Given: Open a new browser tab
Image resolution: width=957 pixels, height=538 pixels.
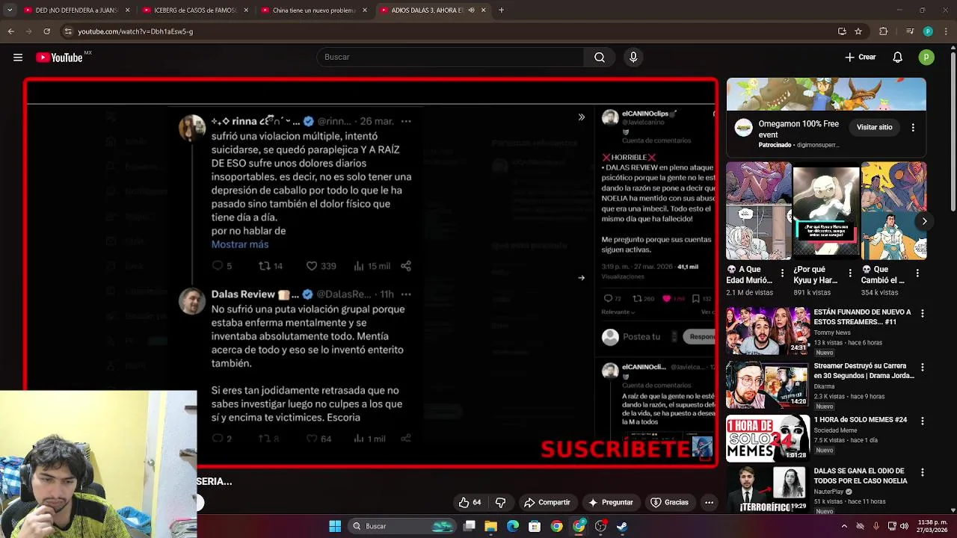Looking at the screenshot, I should (x=501, y=10).
